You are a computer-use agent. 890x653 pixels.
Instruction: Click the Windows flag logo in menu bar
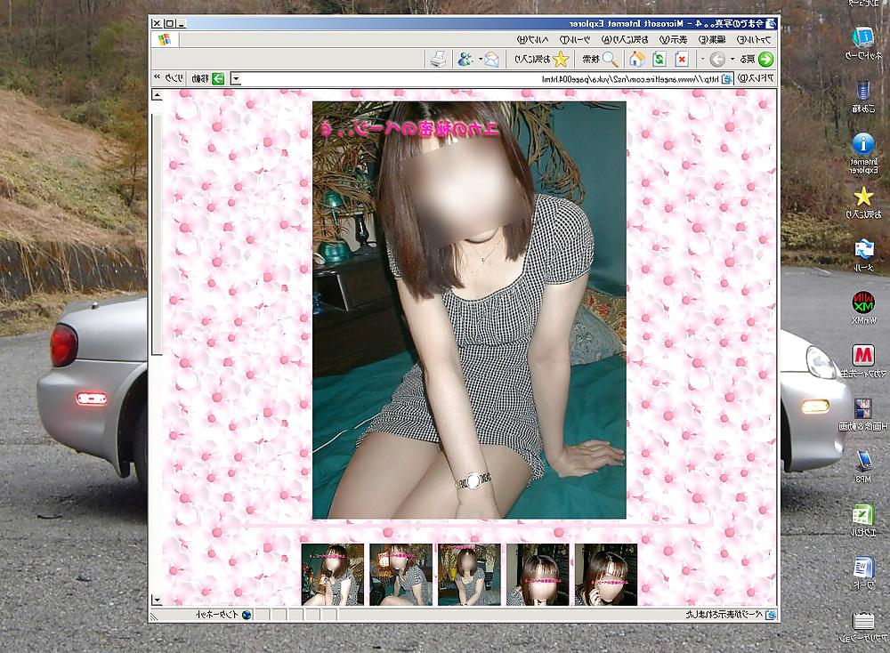pyautogui.click(x=164, y=40)
